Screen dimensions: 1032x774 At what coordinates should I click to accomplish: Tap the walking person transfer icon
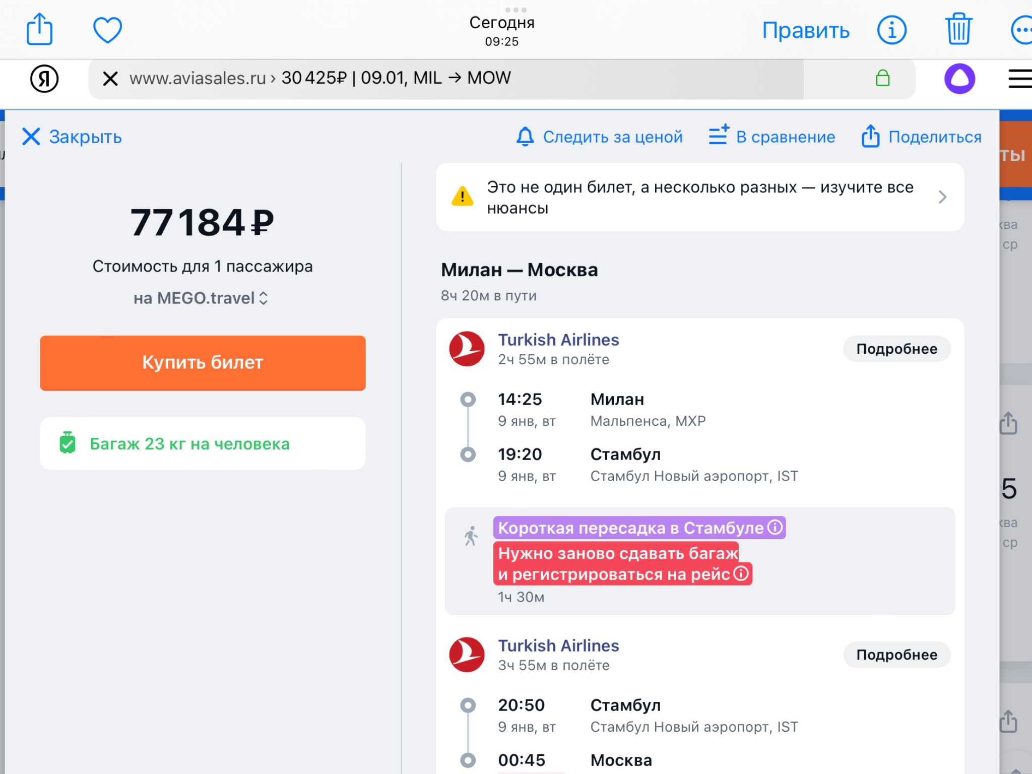coord(471,536)
